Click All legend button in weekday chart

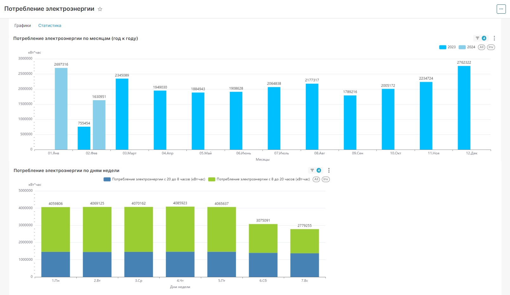pyautogui.click(x=316, y=179)
